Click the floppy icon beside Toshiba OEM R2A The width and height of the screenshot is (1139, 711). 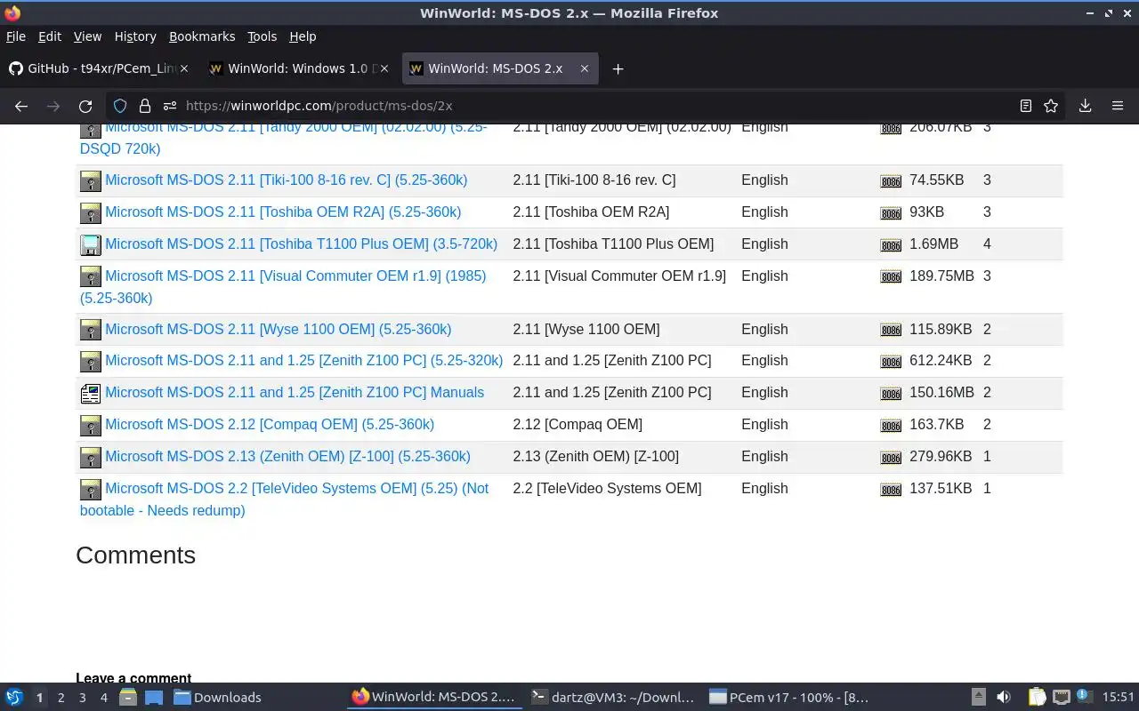pos(91,213)
